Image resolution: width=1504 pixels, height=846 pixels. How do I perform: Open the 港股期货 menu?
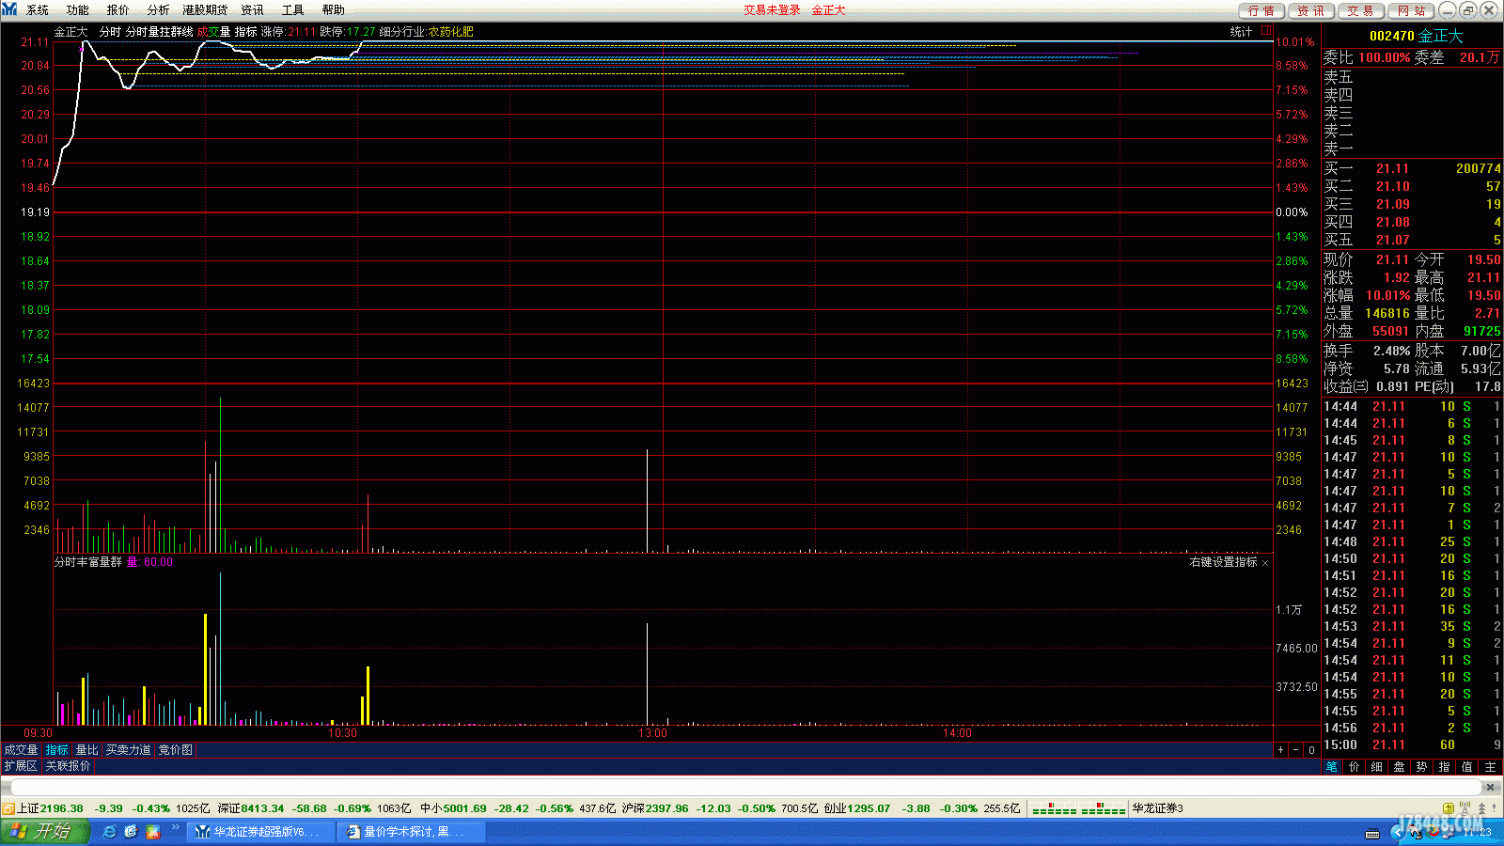click(205, 10)
